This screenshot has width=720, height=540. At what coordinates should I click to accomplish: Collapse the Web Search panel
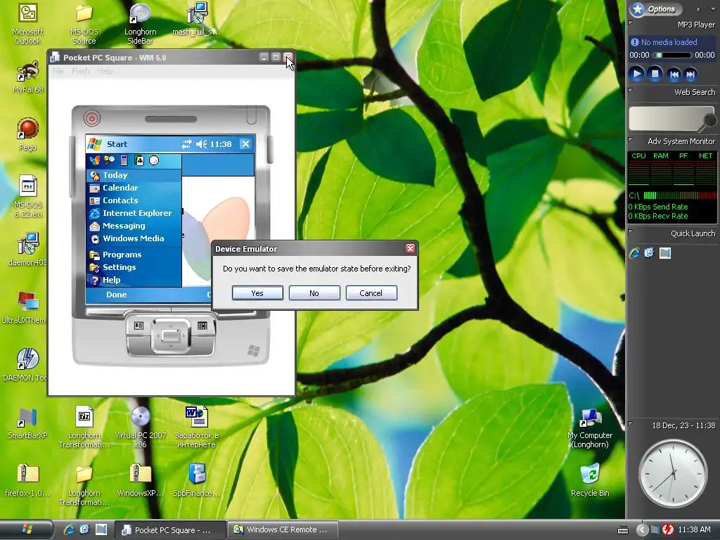point(631,90)
